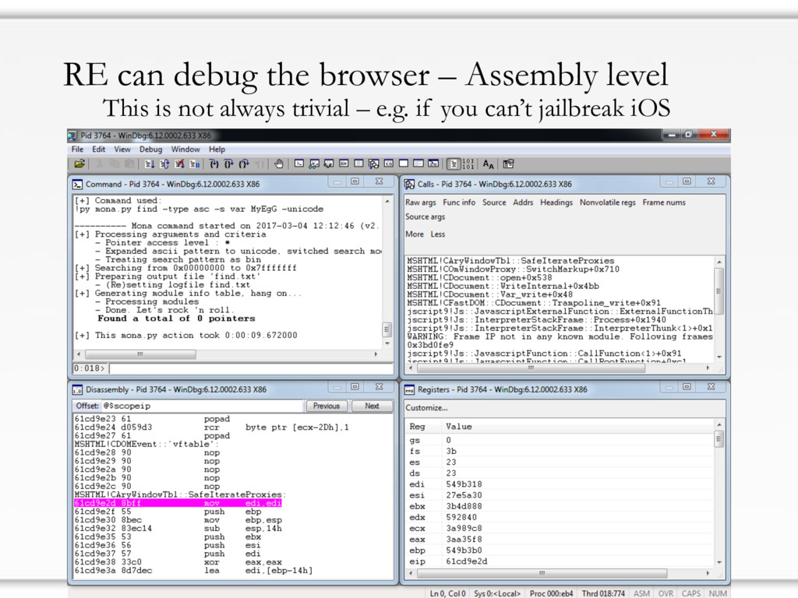798x598 pixels.
Task: Select highlighted disassembly line 61cd9e2d mov edi,edi
Action: tap(178, 503)
